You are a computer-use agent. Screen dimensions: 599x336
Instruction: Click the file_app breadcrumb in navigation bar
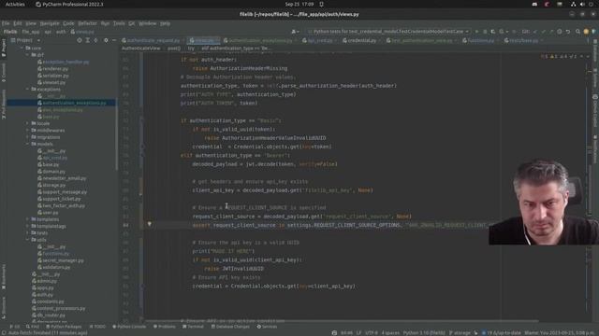(31, 32)
